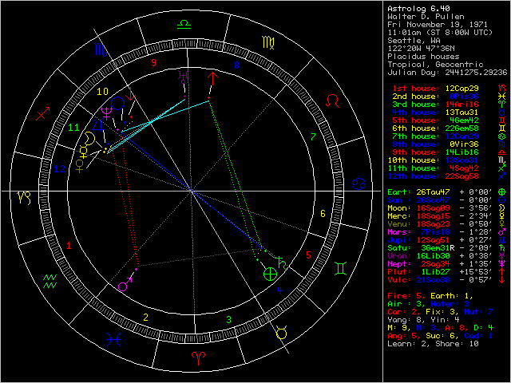Select the blue Sun circle inside the chart
Screen dimensions: 511x383
click(x=117, y=104)
